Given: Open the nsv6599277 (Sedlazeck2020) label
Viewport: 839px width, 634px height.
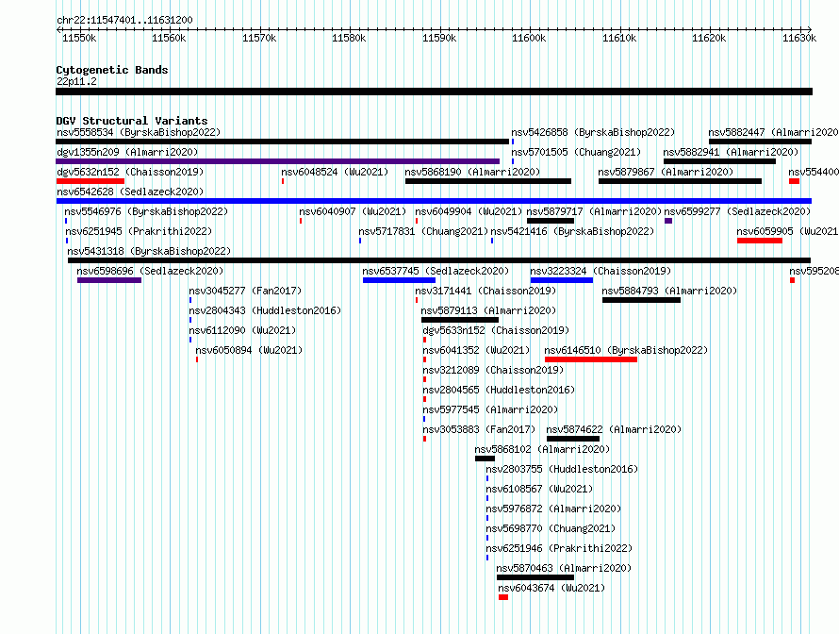Looking at the screenshot, I should pos(737,211).
